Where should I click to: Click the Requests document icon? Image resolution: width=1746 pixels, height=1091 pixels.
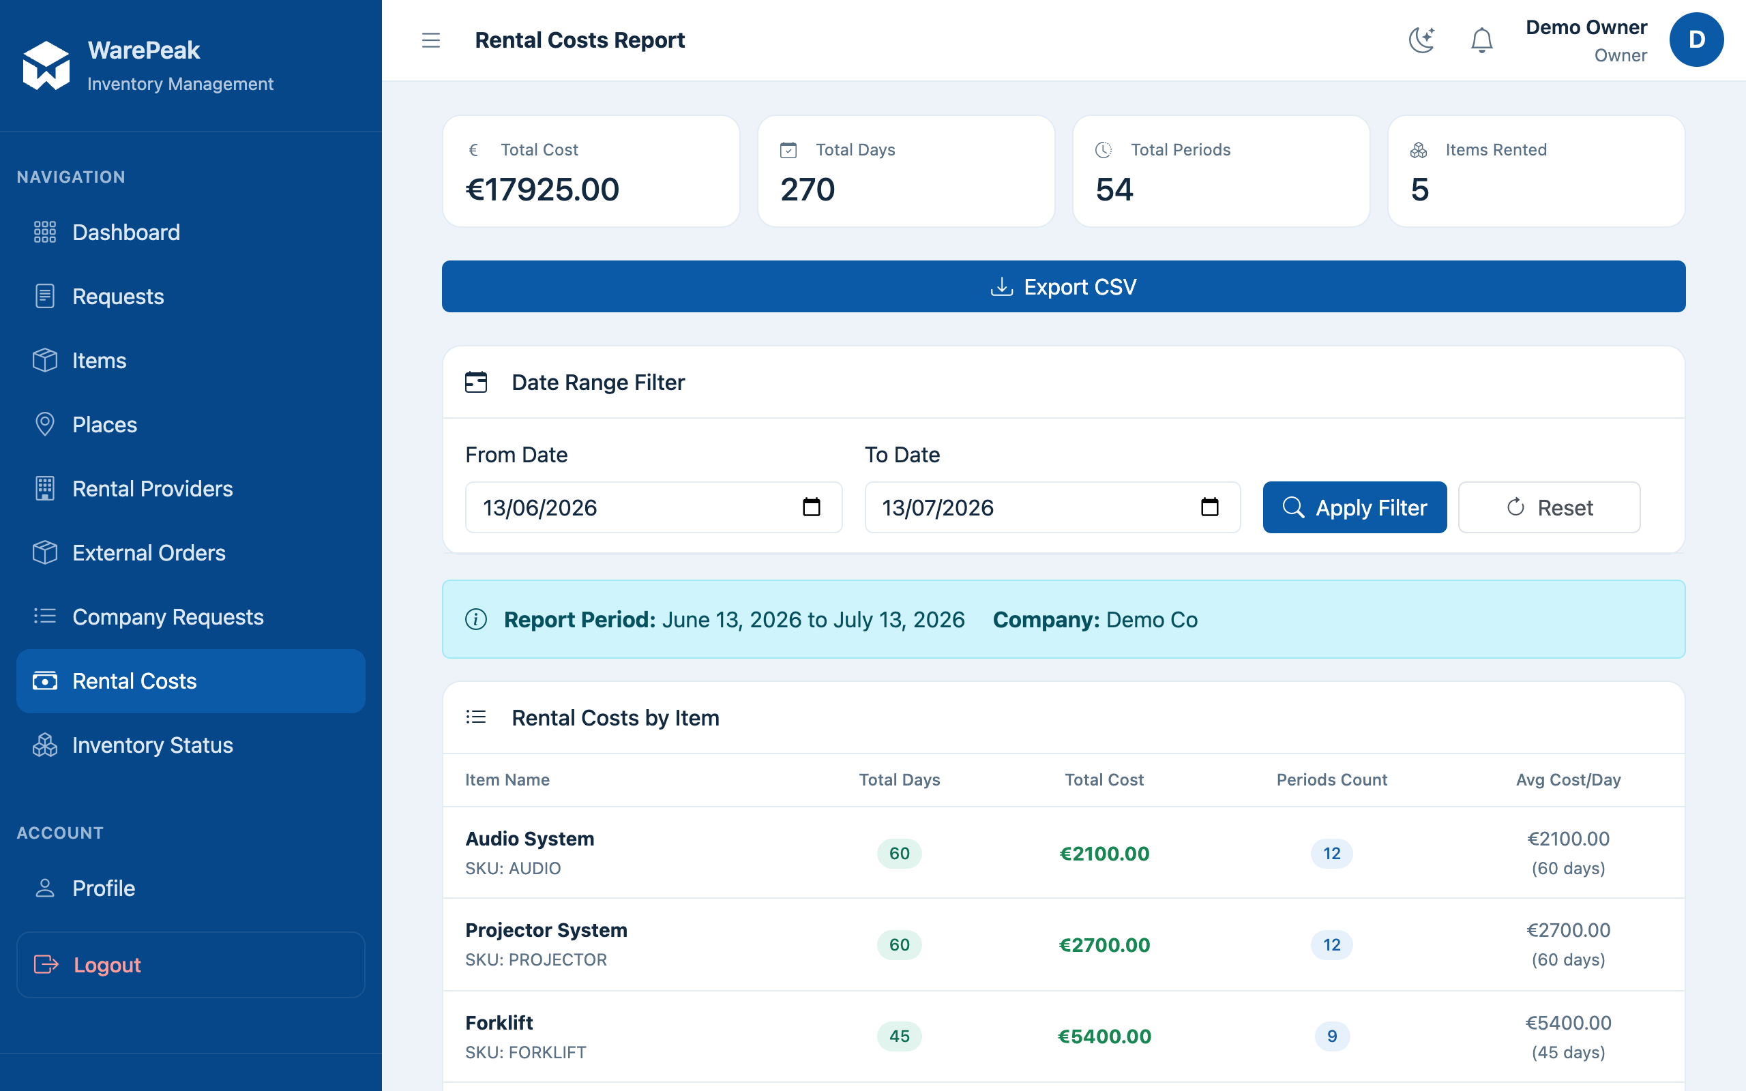point(45,297)
